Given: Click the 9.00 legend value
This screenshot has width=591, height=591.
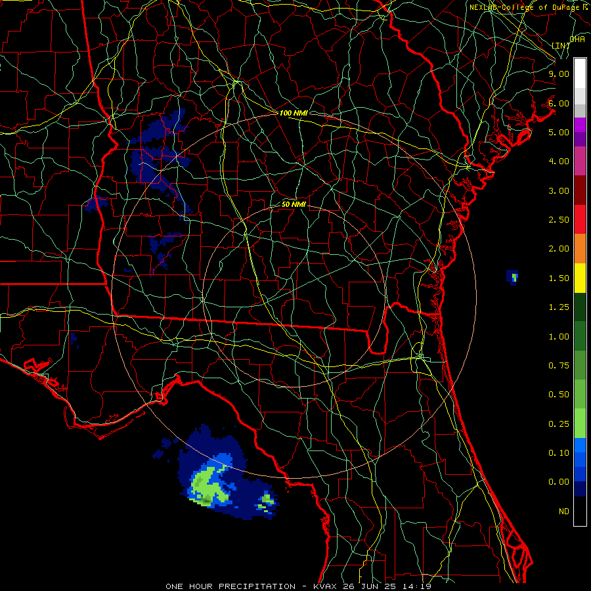Looking at the screenshot, I should [559, 74].
